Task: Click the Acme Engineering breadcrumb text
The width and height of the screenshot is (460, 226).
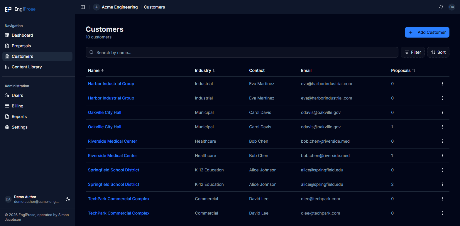Action: tap(120, 7)
